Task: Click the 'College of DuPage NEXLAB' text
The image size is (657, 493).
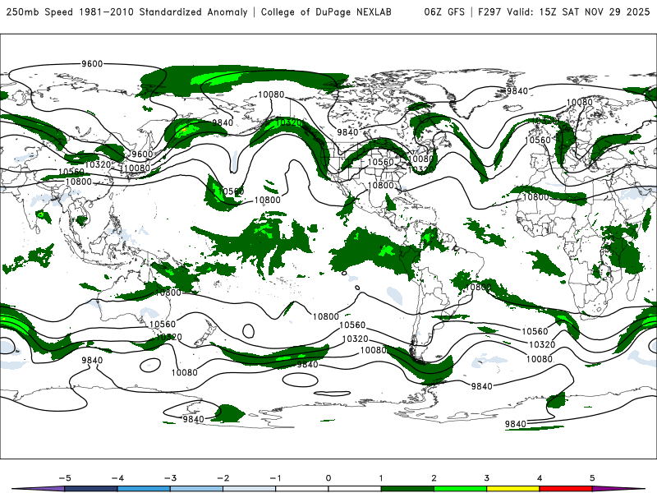Action: 326,12
